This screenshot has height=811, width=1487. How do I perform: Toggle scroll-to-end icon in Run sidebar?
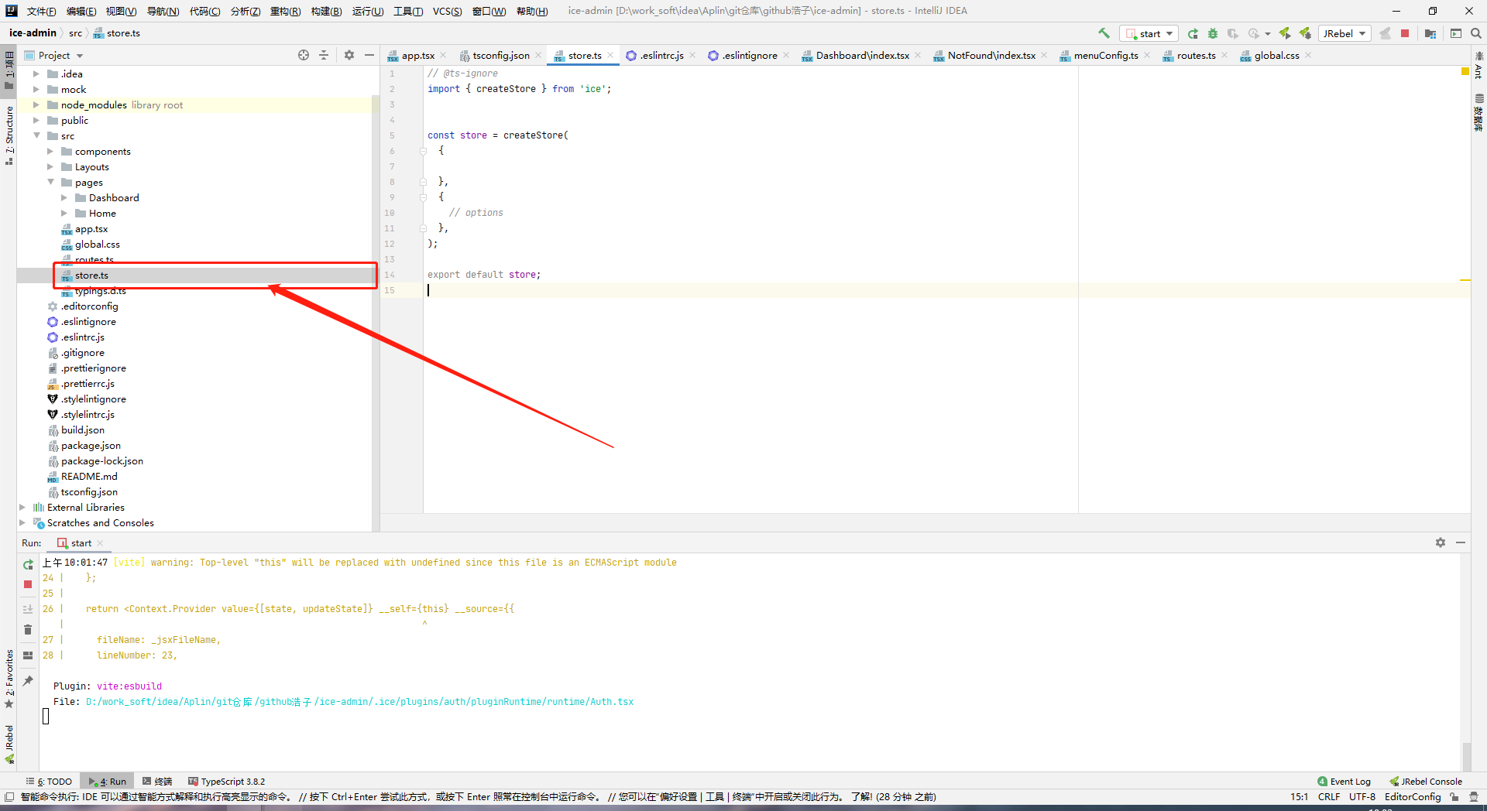[x=28, y=609]
